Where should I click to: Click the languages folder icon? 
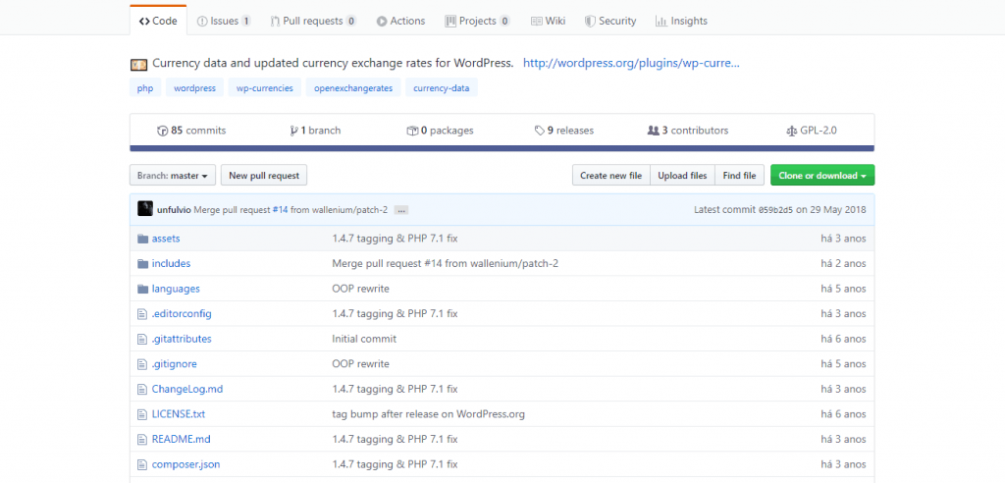(x=142, y=289)
